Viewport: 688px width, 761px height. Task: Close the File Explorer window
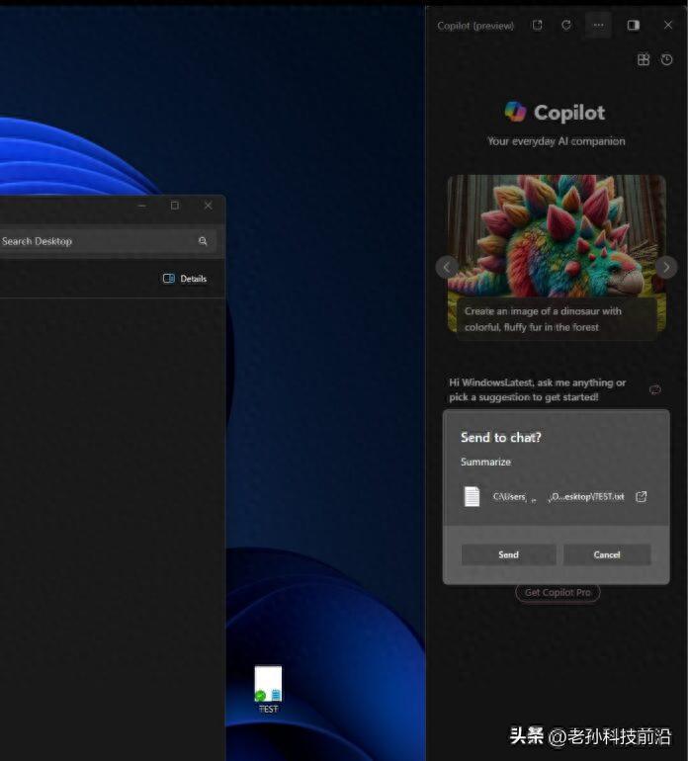coord(208,206)
